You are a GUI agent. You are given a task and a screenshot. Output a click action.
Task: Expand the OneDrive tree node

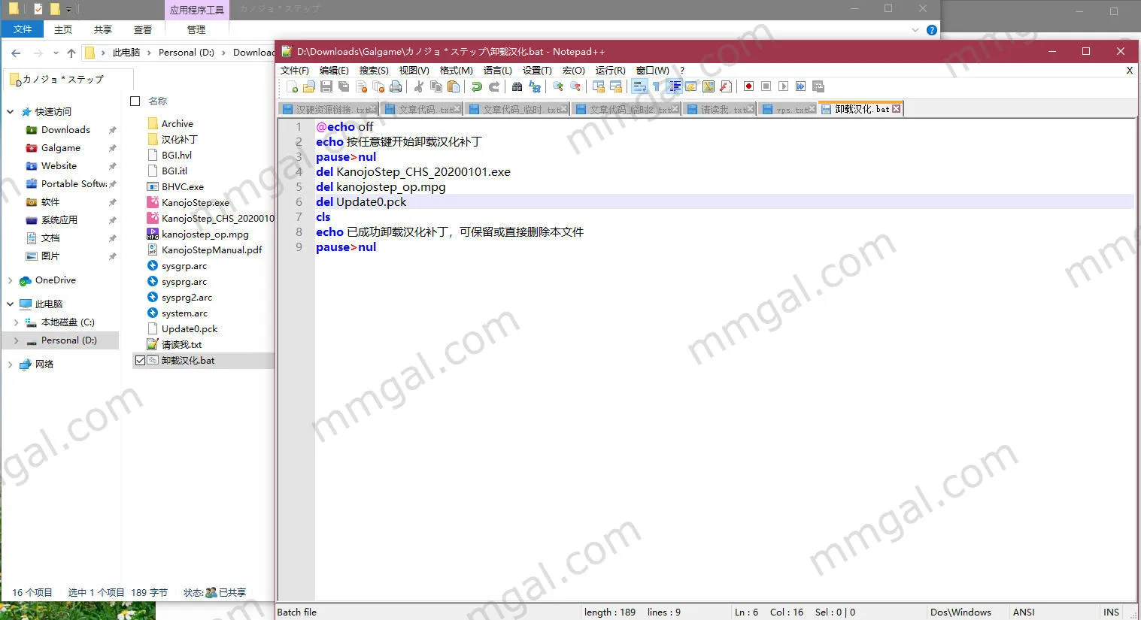pyautogui.click(x=11, y=280)
